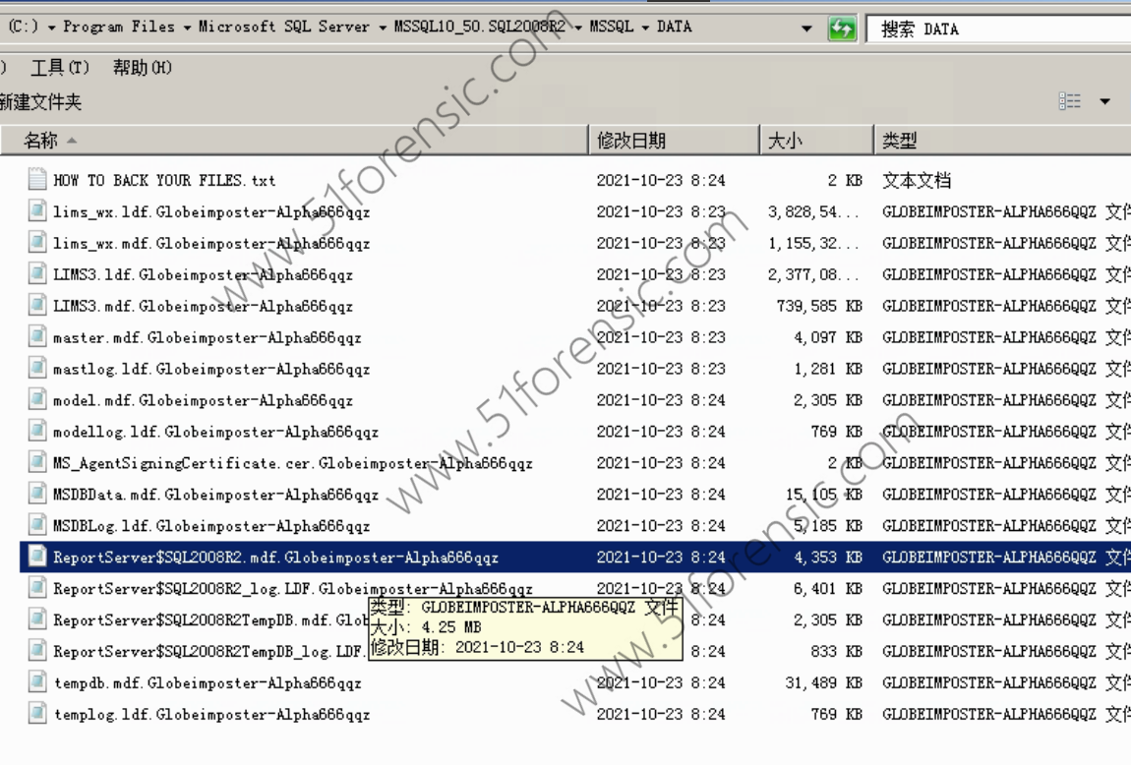
Task: Click the Microsoft SQL Server breadcrumb segment
Action: (283, 28)
